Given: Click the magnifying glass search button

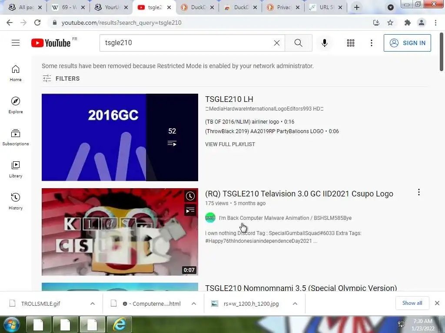Looking at the screenshot, I should (x=298, y=43).
